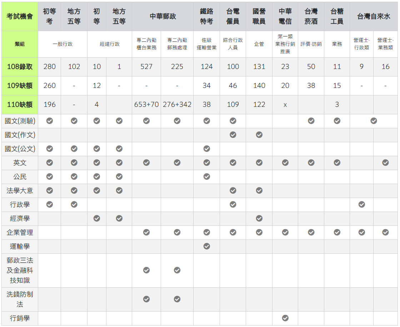Viewport: 400px width, 327px height.
Task: Select 國文(作文) checkmark under 國營職員
Action: pos(259,135)
